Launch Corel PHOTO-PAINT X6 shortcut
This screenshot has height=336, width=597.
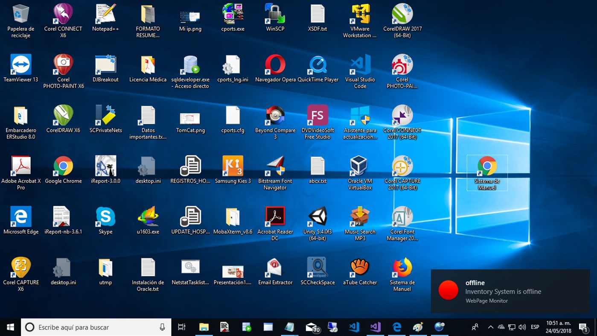click(63, 72)
